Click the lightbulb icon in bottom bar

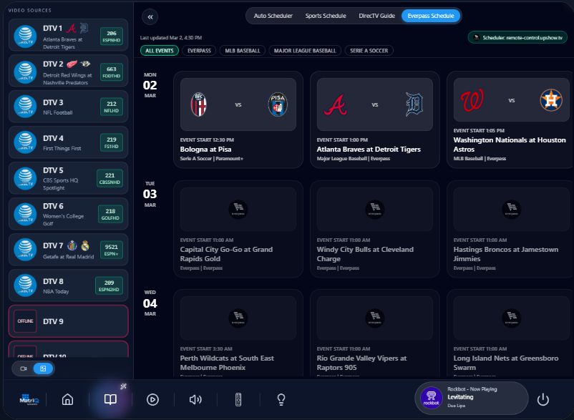pyautogui.click(x=281, y=399)
